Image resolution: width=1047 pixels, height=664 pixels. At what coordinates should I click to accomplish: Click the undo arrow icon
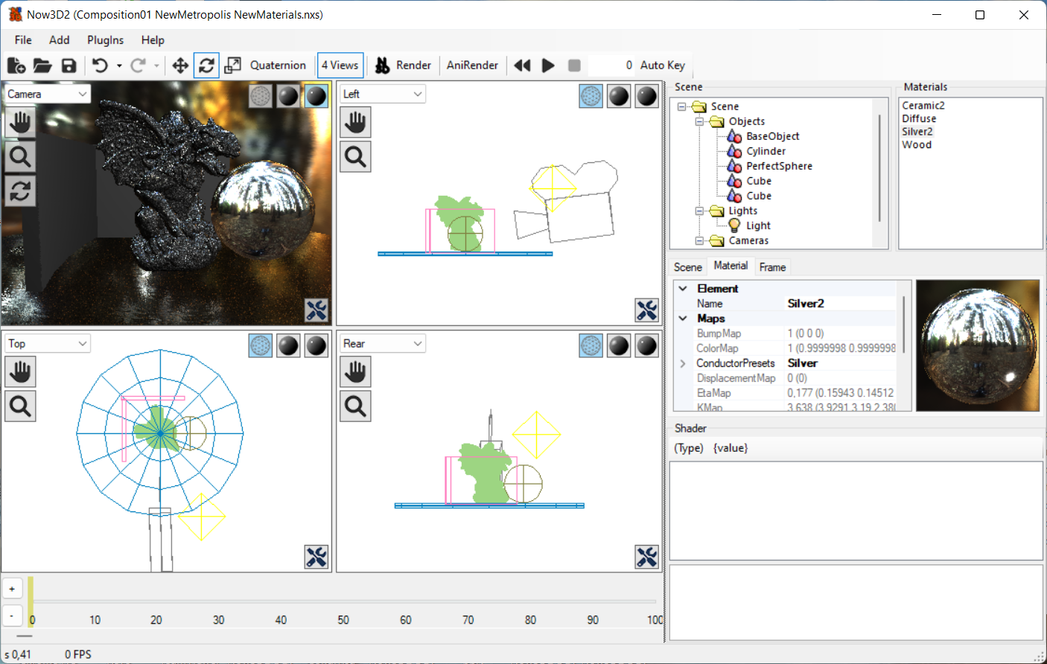tap(100, 66)
